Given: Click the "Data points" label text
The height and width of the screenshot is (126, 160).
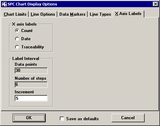Looking at the screenshot, I should pyautogui.click(x=26, y=64).
